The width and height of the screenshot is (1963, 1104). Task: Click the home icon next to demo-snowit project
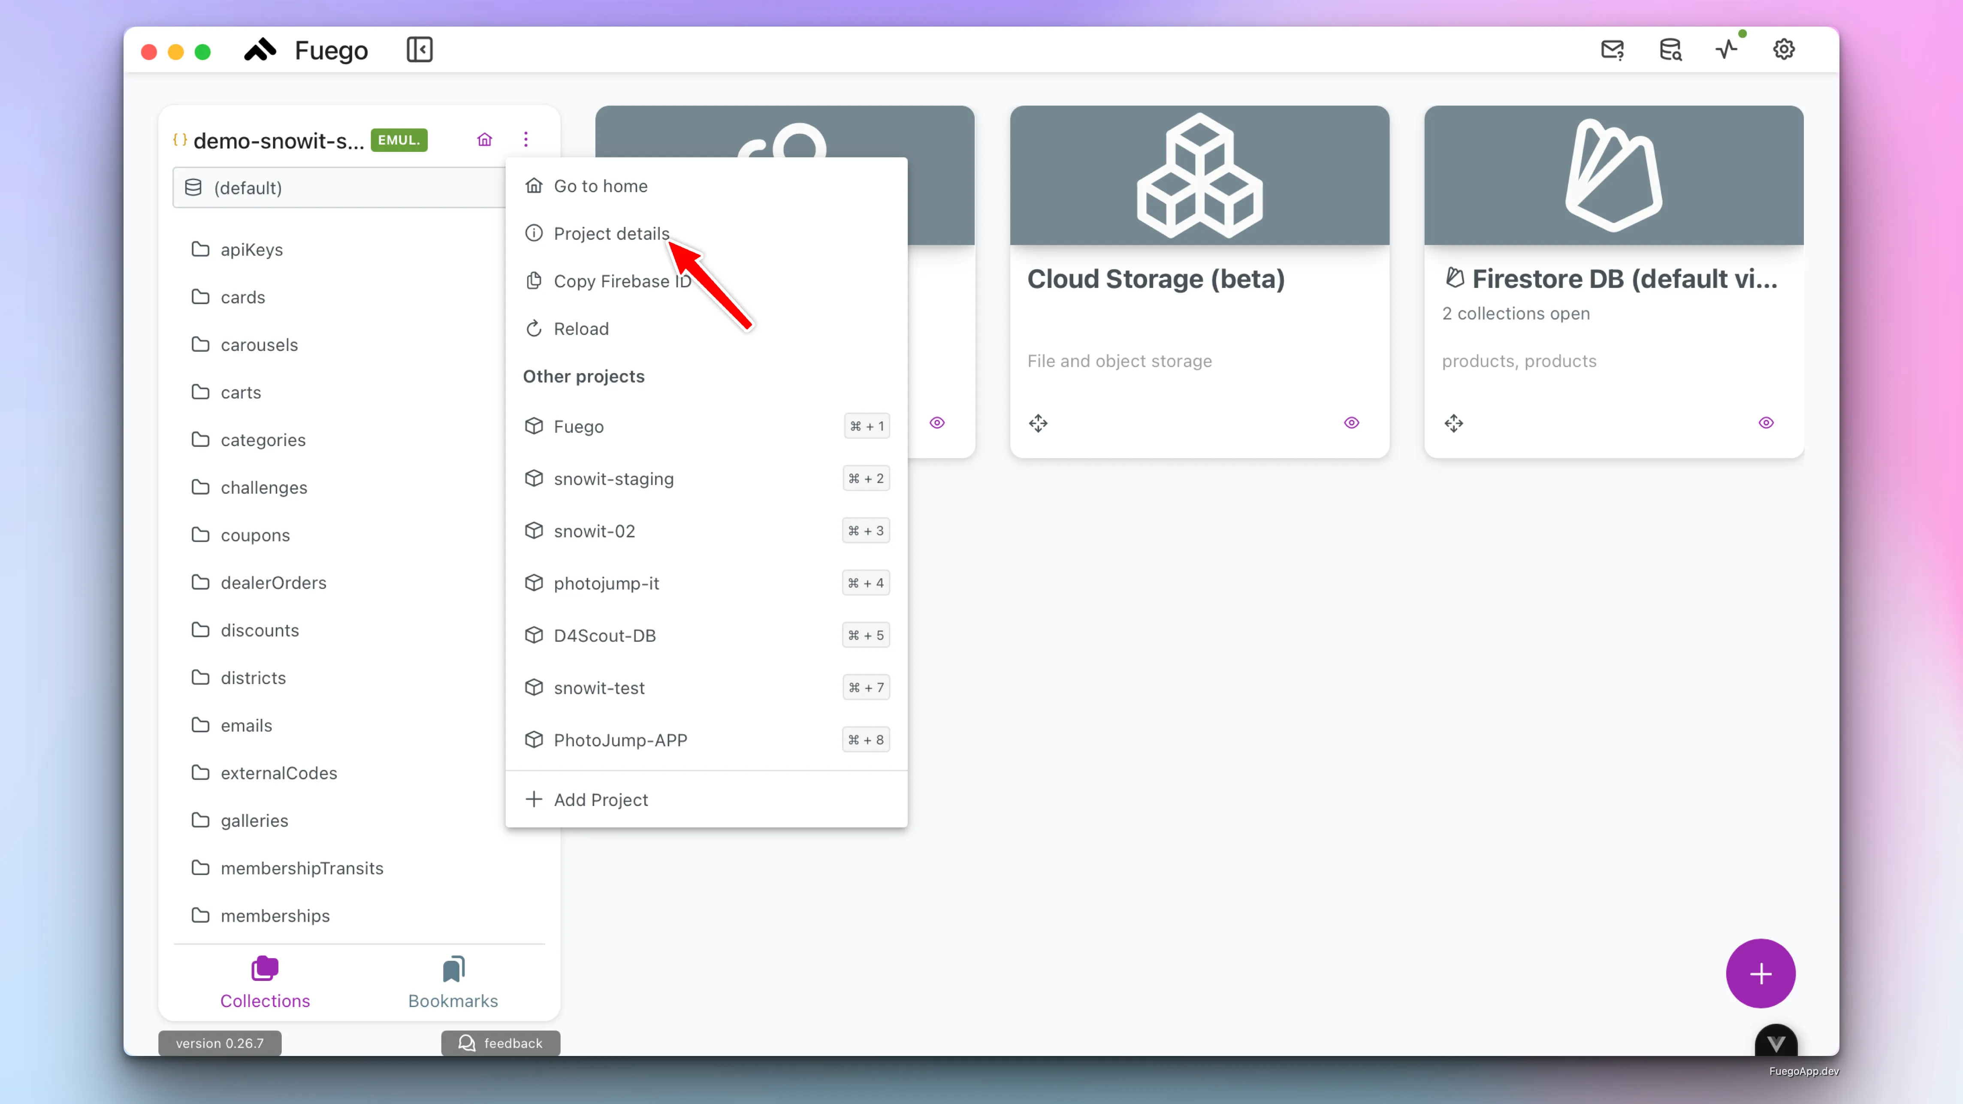pos(485,139)
